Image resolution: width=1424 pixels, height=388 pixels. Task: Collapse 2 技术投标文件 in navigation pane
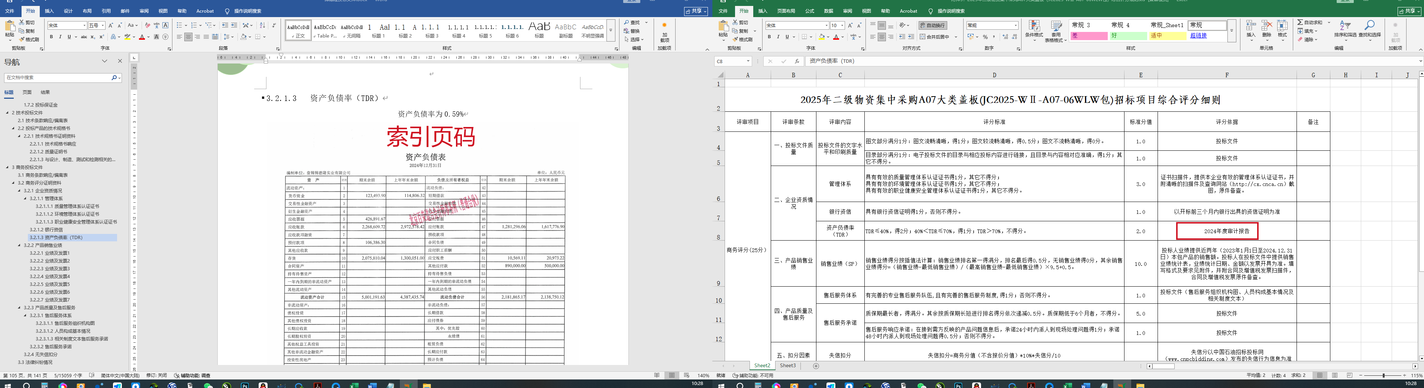pos(7,113)
